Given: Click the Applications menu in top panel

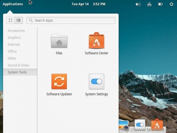Looking at the screenshot, I should point(13,4).
